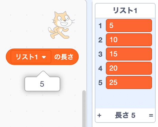The height and width of the screenshot is (127, 158).
Task: Select the list item containing 25
Action: tap(129, 82)
